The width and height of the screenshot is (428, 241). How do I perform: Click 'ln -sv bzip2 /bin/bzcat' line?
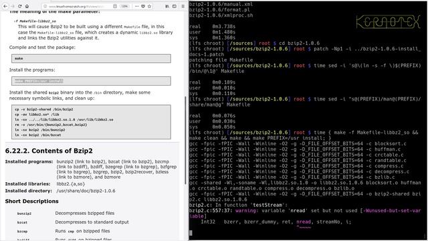(x=38, y=135)
